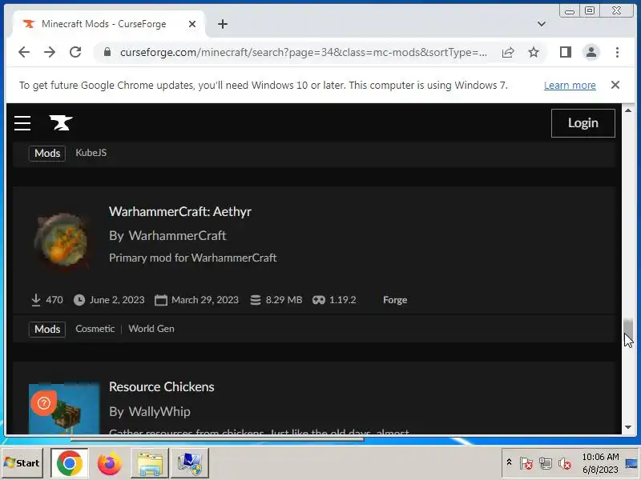641x480 pixels.
Task: Open the file explorer taskbar icon
Action: [150, 463]
